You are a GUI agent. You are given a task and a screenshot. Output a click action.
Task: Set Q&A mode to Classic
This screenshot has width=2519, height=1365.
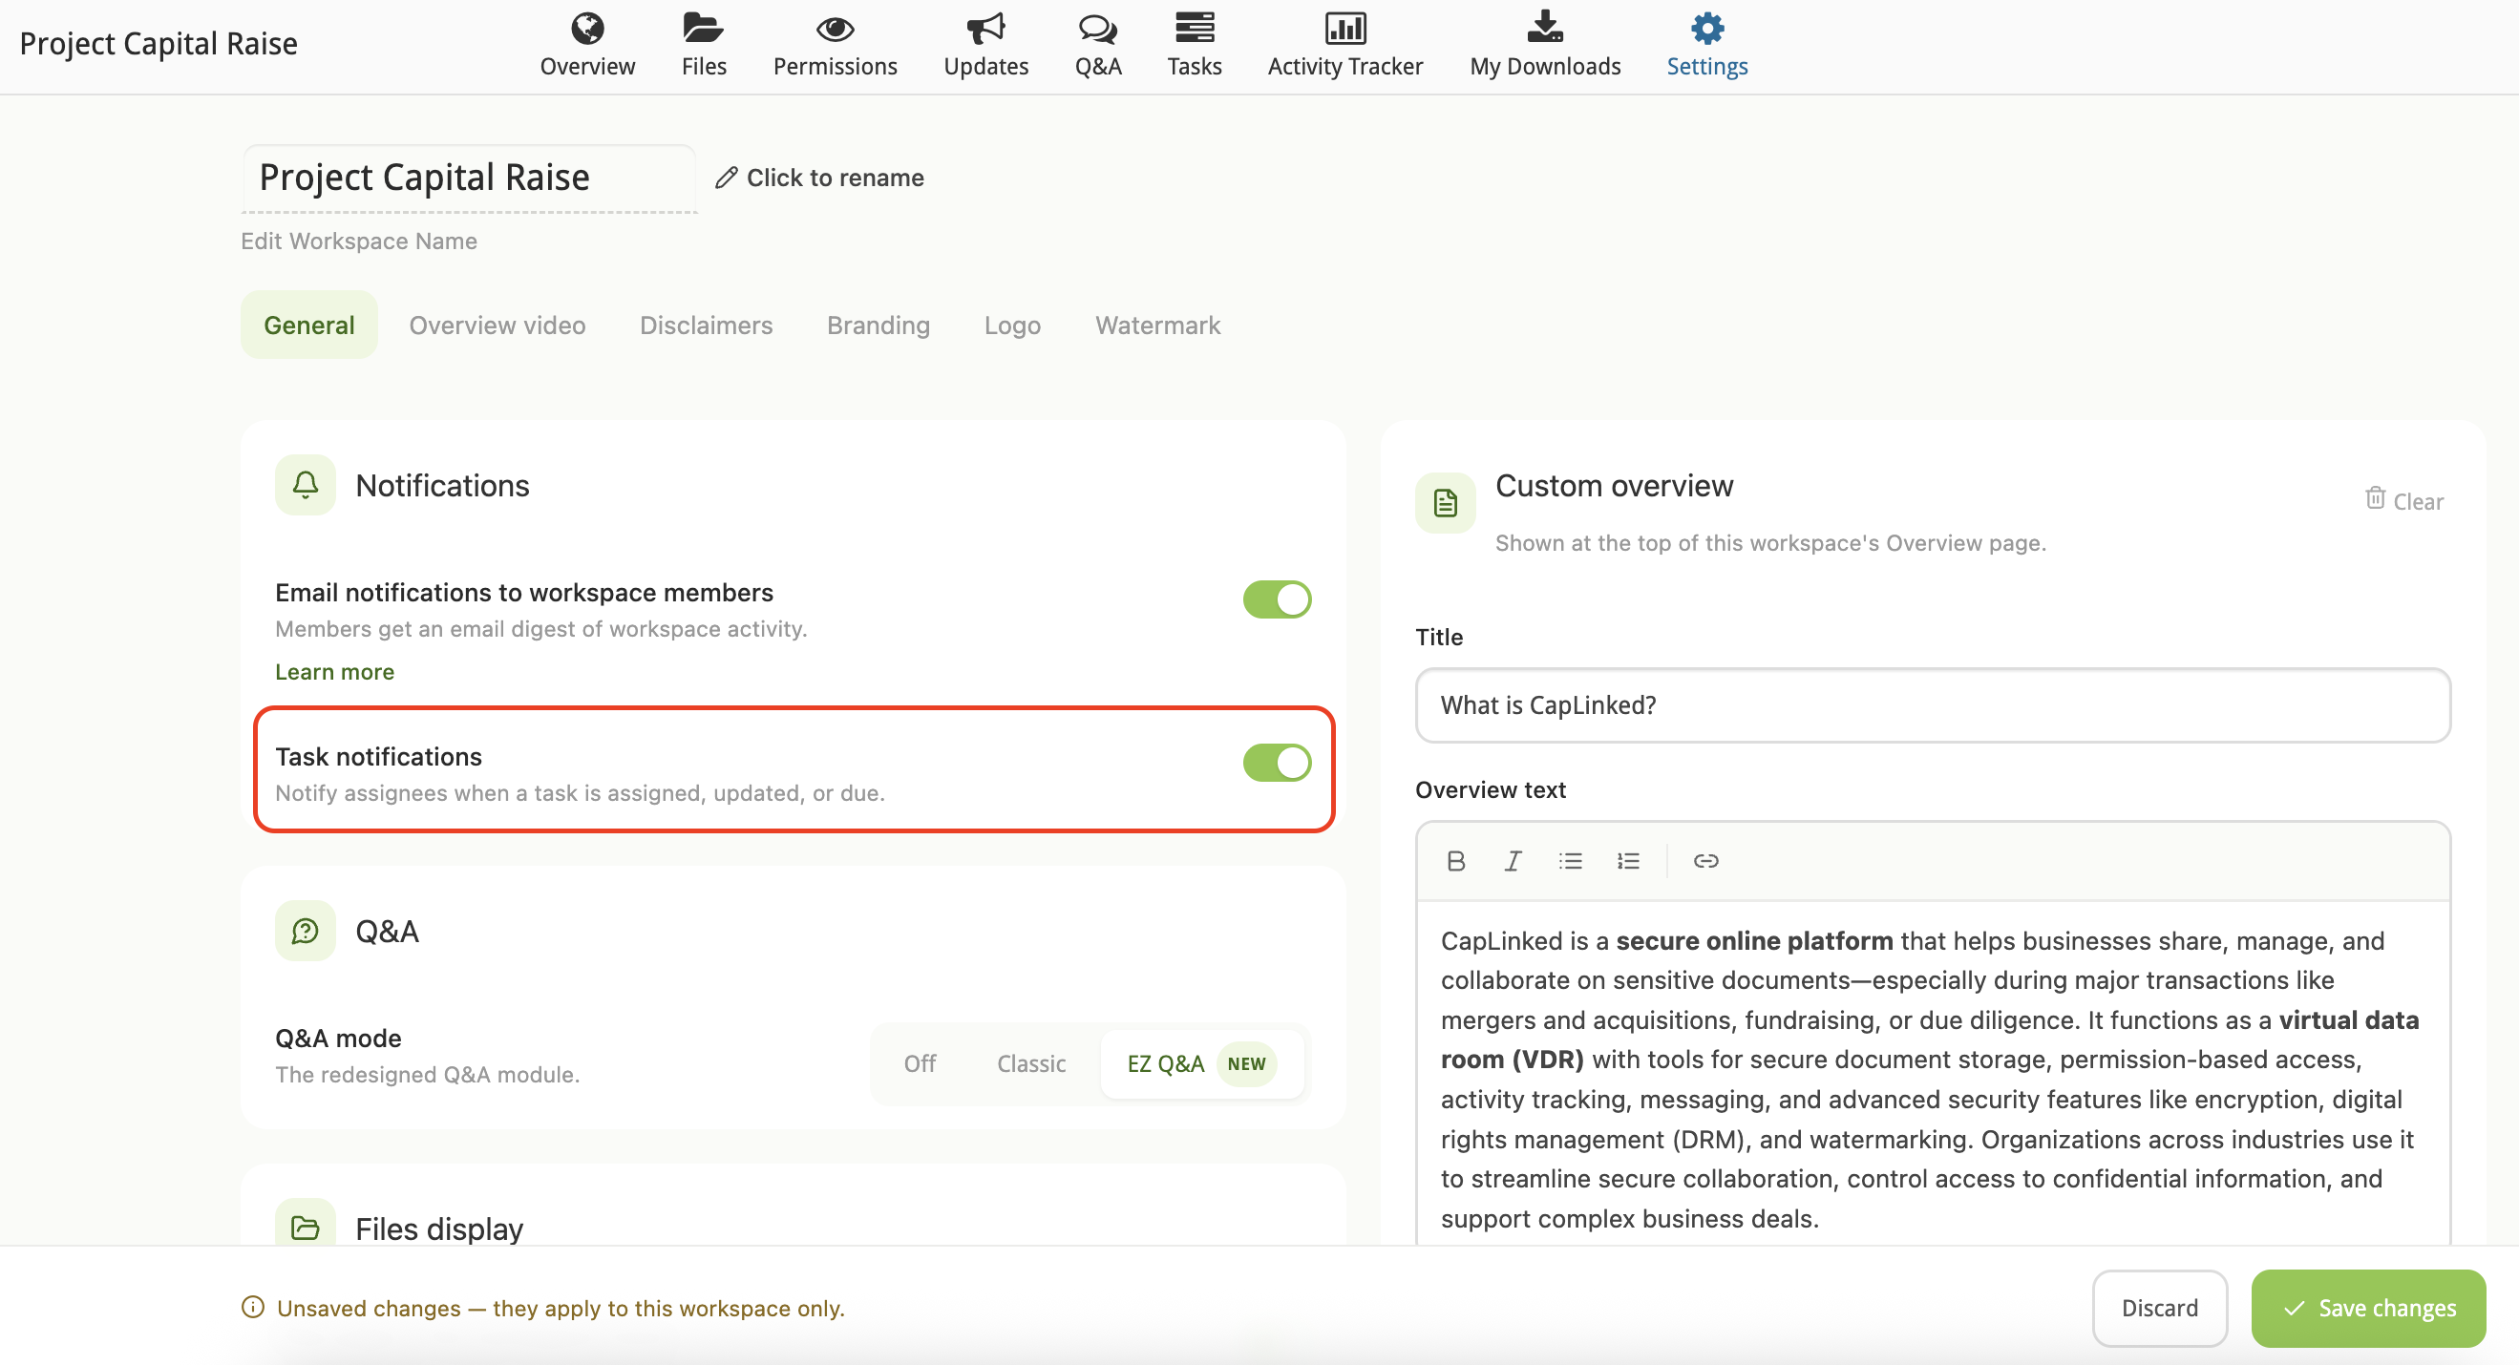[x=1030, y=1062]
